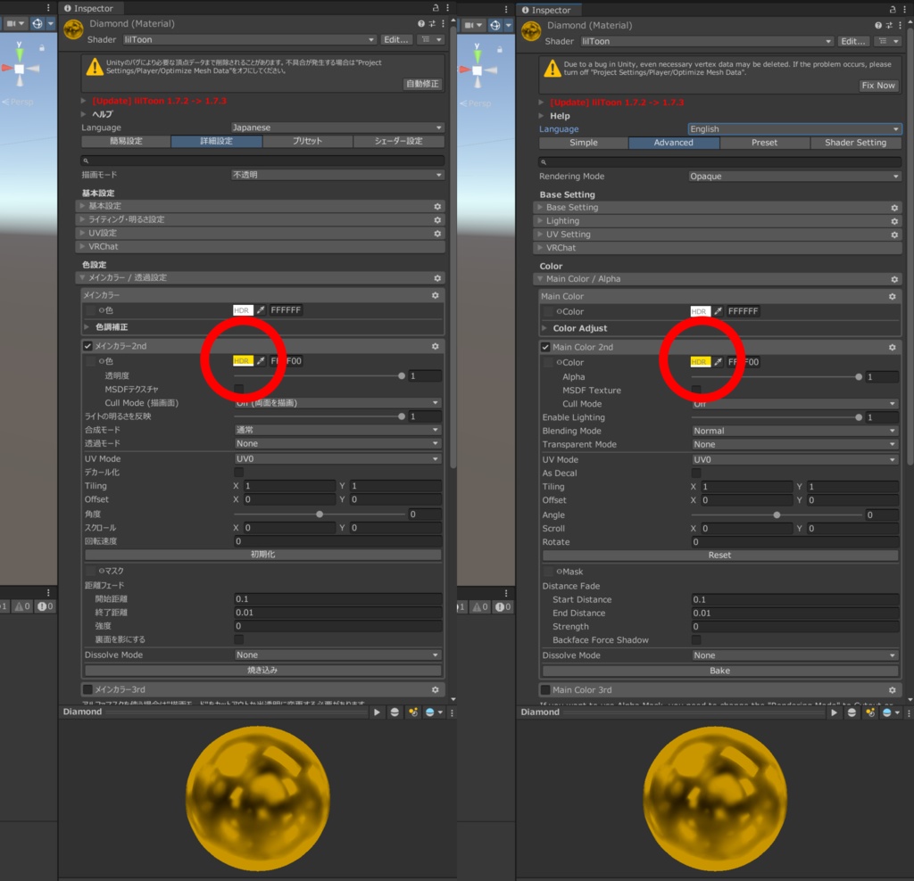Switch to Advanced tab in English inspector
This screenshot has height=881, width=914.
(674, 143)
